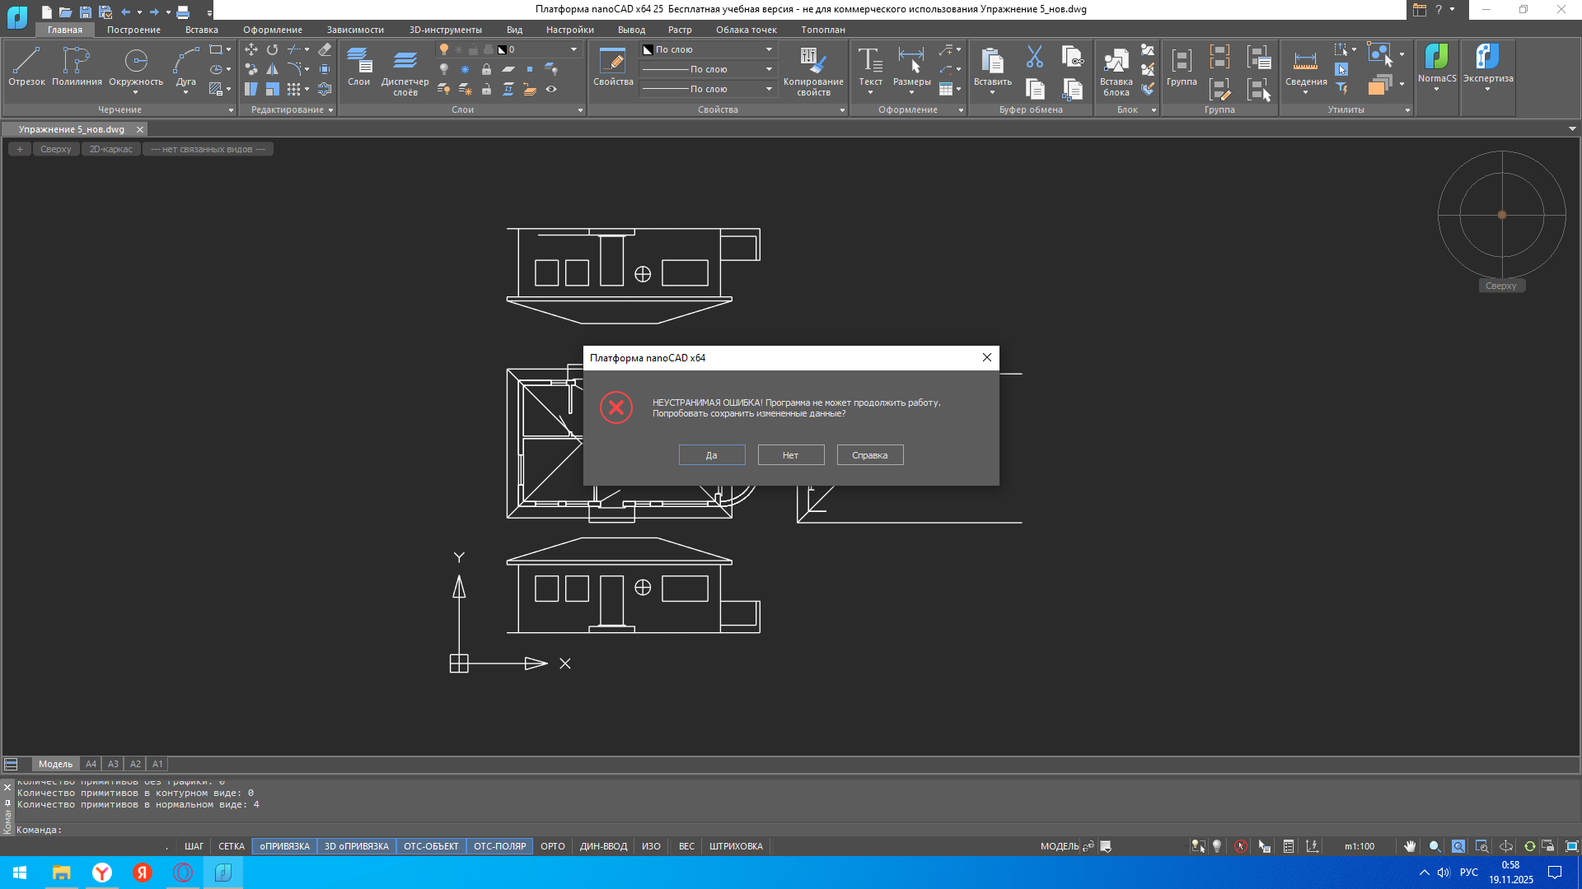Select the Отрезок line tool

26,66
